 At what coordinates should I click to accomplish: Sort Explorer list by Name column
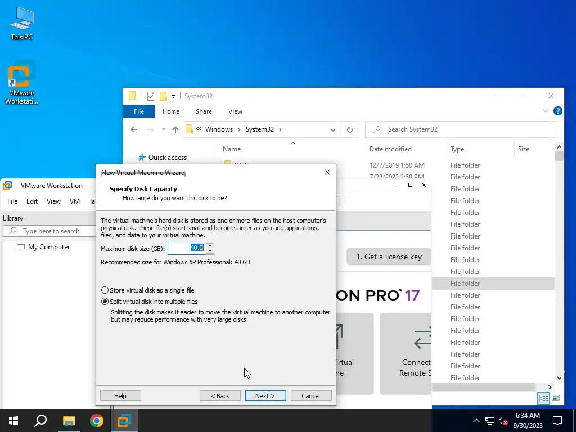232,148
